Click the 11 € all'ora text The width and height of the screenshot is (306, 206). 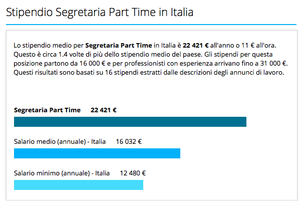tap(259, 46)
